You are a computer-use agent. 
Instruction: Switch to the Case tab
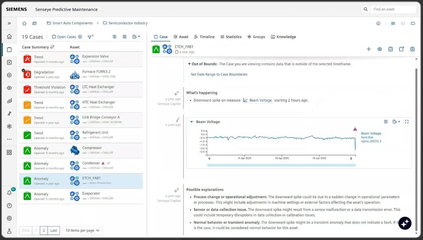[161, 37]
